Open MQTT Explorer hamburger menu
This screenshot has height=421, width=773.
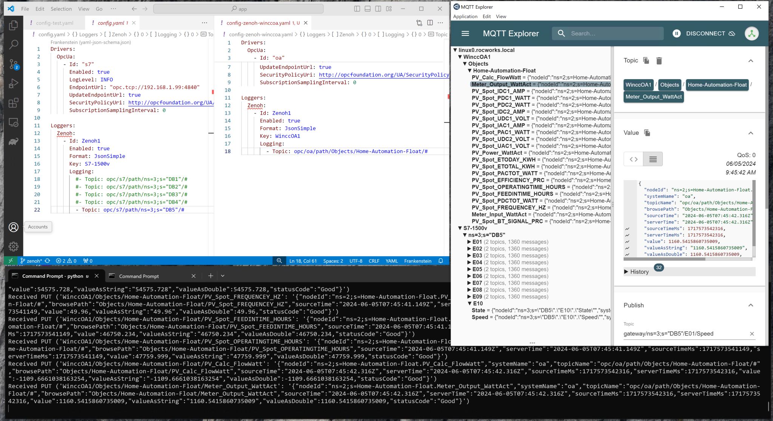465,34
